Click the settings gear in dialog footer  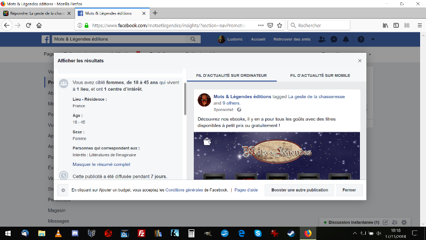[x=63, y=190]
